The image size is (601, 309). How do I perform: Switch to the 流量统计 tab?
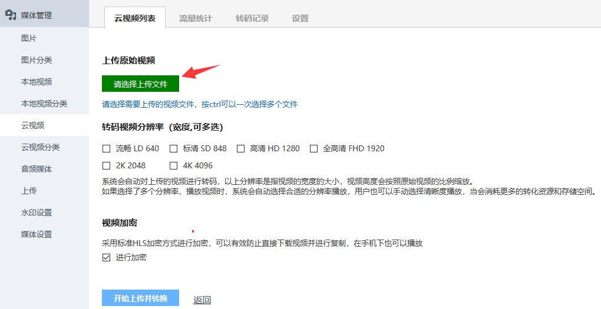tap(196, 18)
